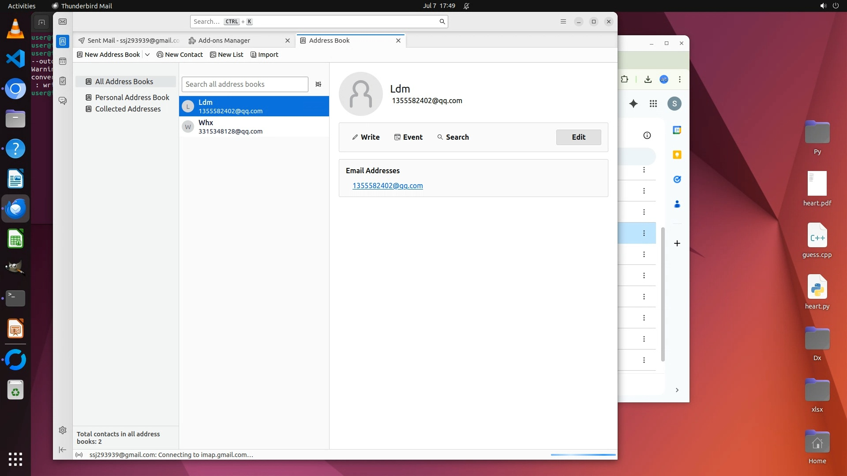
Task: Switch to the Sent Mail tab
Action: pyautogui.click(x=129, y=41)
